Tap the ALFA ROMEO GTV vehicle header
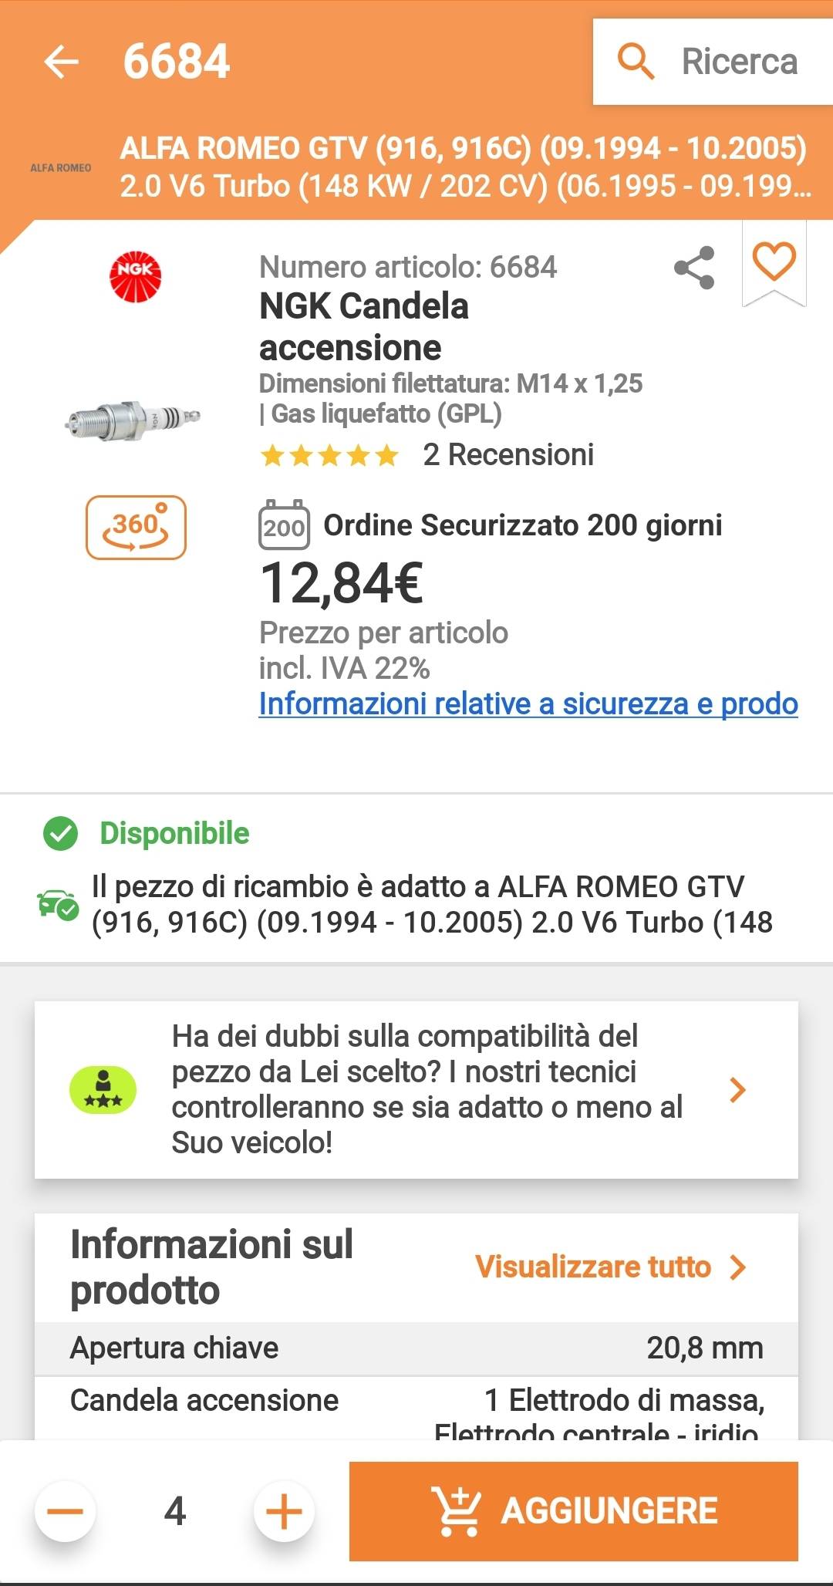 [x=463, y=167]
